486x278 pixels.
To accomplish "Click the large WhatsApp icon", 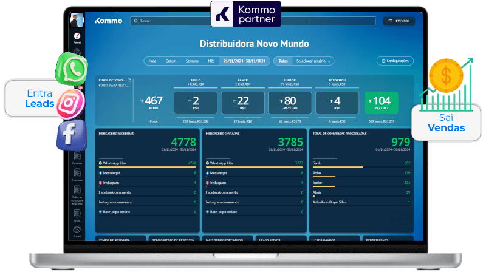I will 72,69.
